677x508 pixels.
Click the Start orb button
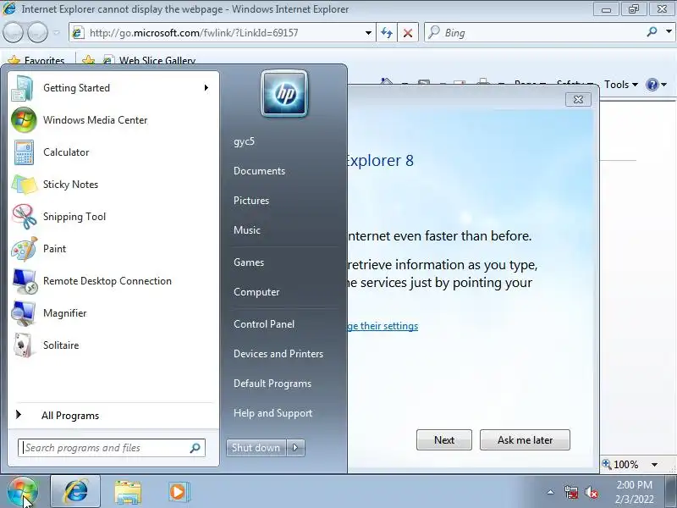pyautogui.click(x=23, y=492)
